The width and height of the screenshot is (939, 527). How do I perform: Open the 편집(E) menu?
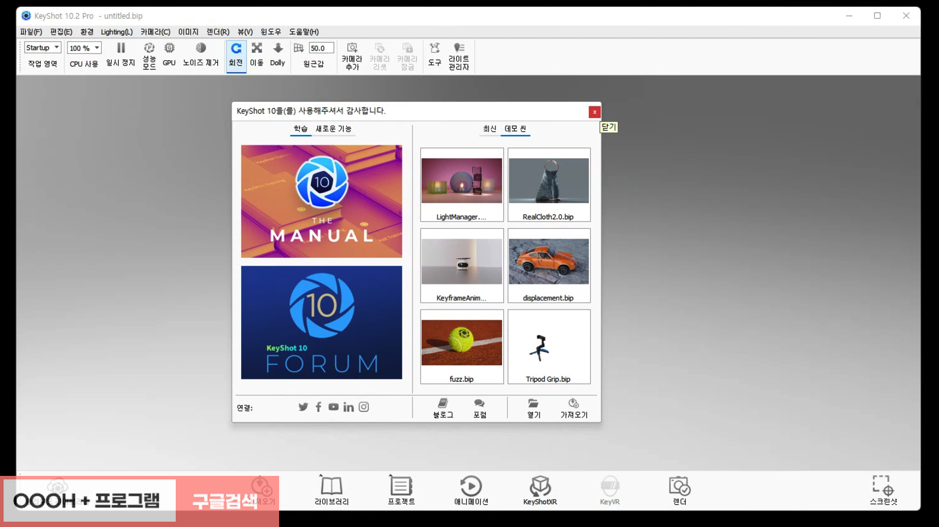point(61,32)
